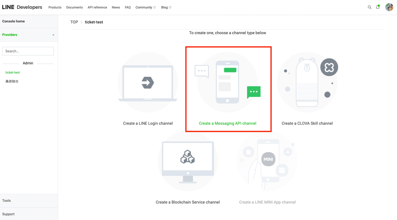This screenshot has height=220, width=397.
Task: Go to Console home
Action: [13, 21]
